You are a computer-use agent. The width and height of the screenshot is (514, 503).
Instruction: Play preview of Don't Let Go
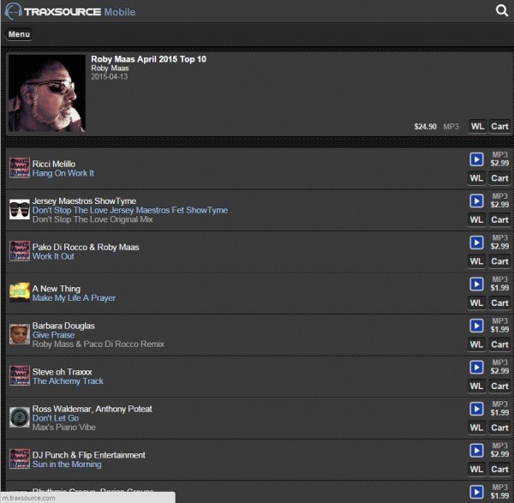tap(476, 409)
